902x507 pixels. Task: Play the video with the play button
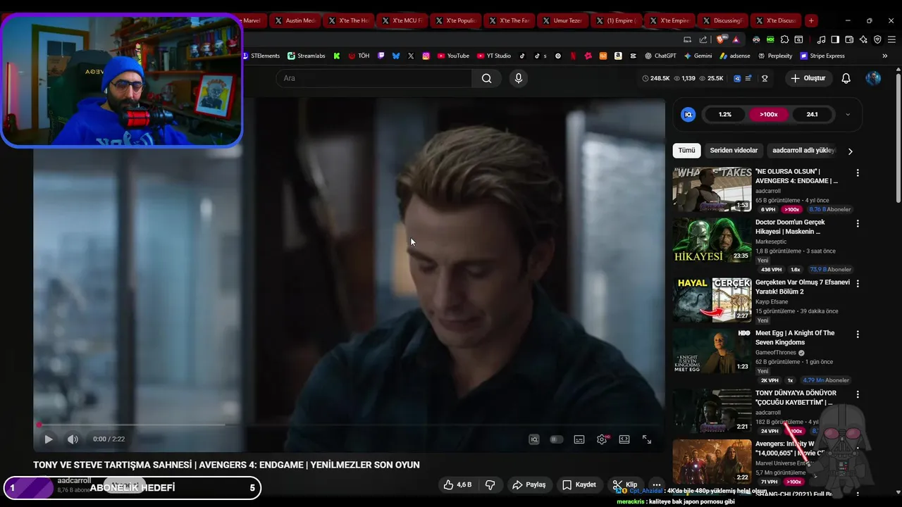(x=49, y=439)
